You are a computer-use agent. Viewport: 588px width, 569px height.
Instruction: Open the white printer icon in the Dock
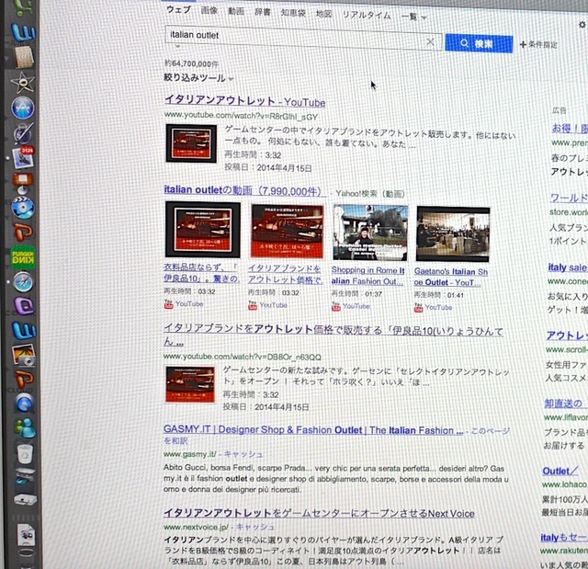(25, 500)
